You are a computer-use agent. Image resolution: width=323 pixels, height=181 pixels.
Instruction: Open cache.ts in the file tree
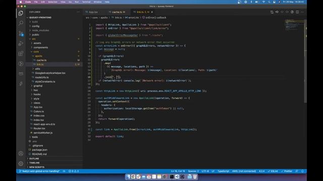41,60
